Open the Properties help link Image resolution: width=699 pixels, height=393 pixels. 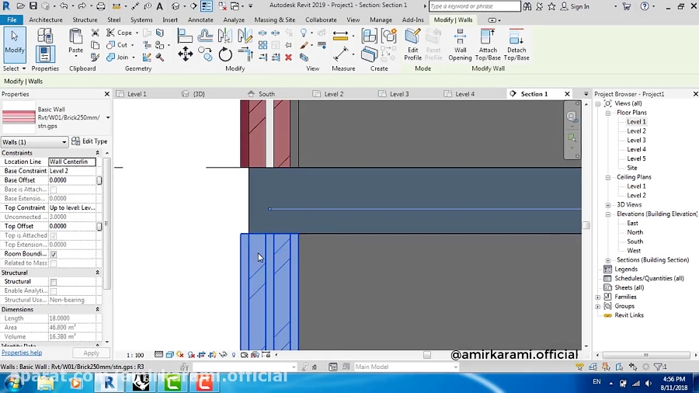[22, 353]
